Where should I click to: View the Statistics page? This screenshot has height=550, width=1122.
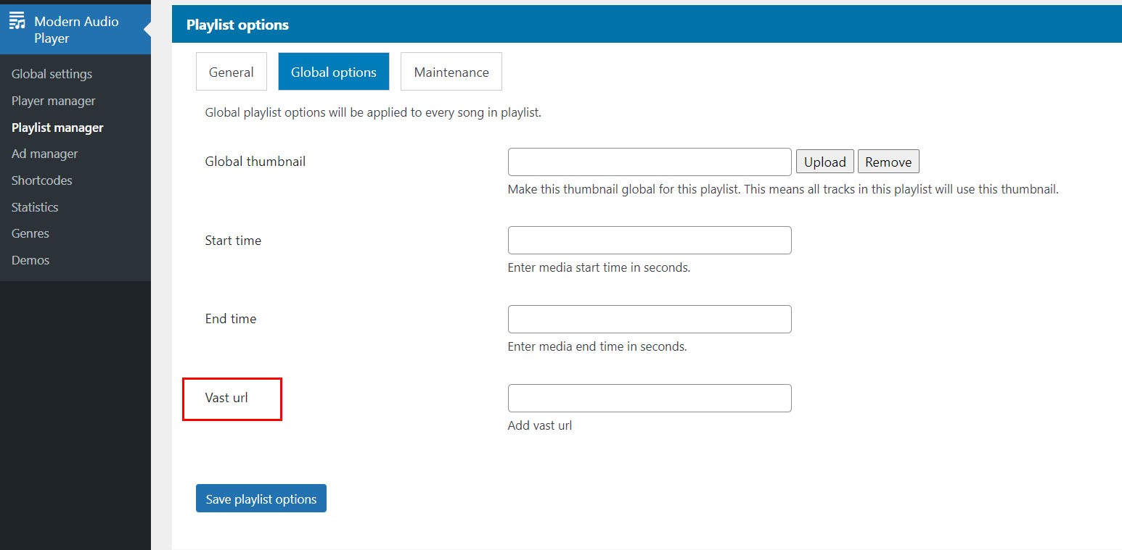click(35, 207)
